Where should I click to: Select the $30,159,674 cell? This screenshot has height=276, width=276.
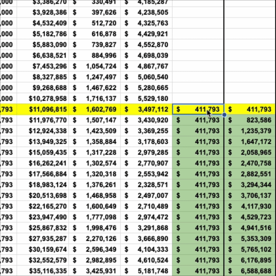tap(43, 249)
